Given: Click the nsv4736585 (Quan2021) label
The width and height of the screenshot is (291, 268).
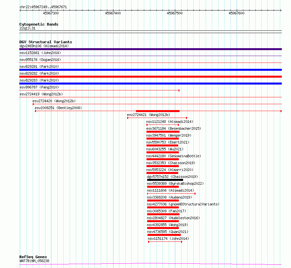Looking at the screenshot, I should pyautogui.click(x=168, y=232).
